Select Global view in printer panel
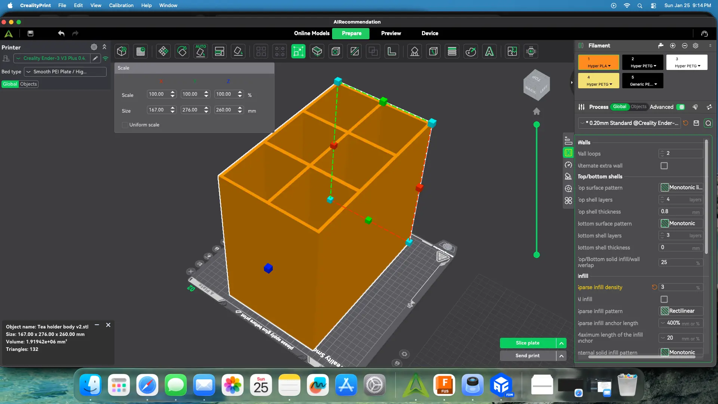 [10, 84]
